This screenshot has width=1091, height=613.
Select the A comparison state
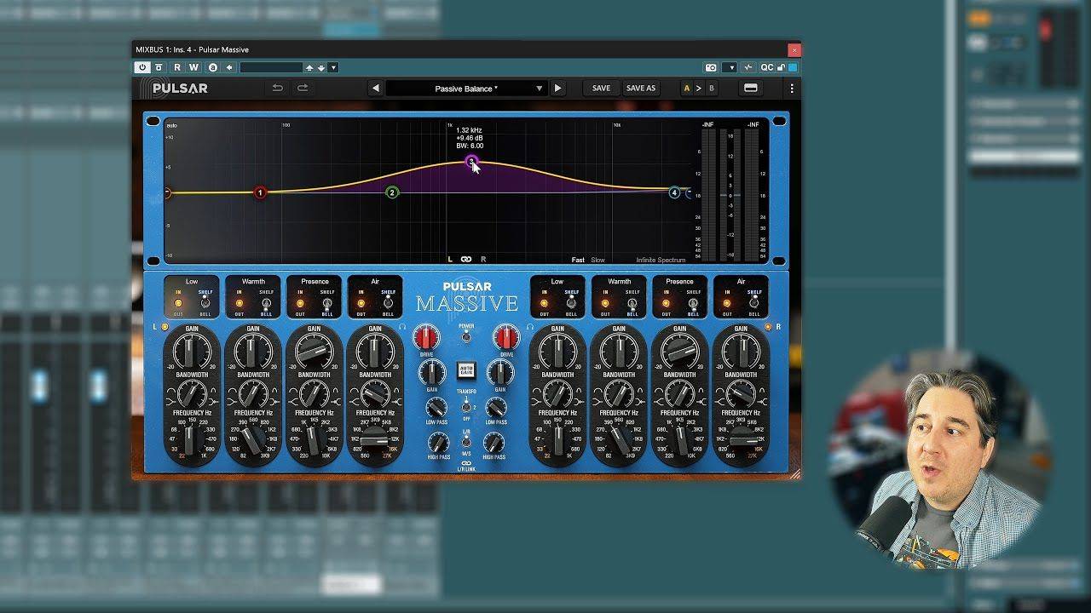click(x=687, y=88)
